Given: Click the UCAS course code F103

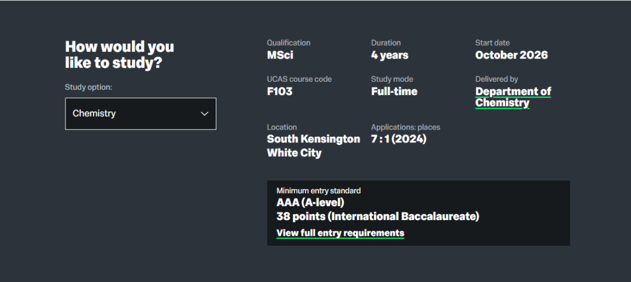Looking at the screenshot, I should (x=279, y=92).
